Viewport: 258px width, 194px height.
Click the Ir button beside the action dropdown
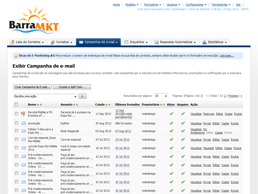83,96
